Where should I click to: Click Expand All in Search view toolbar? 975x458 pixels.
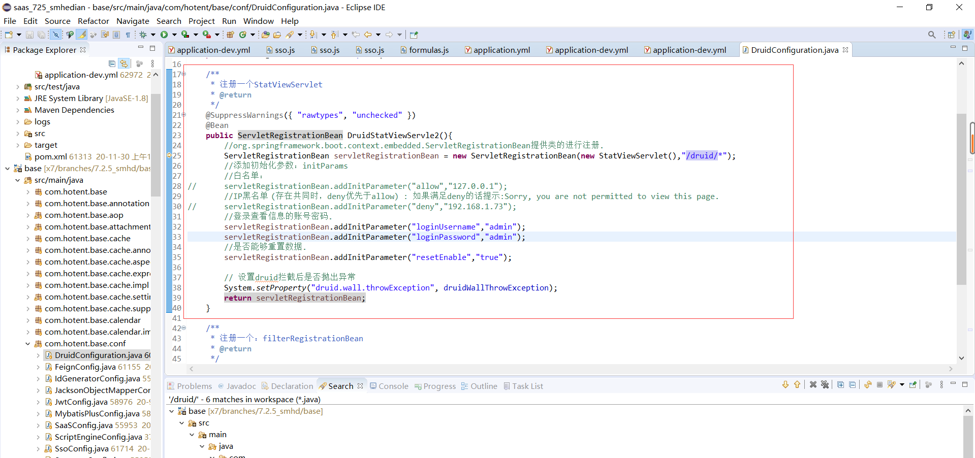pyautogui.click(x=840, y=385)
